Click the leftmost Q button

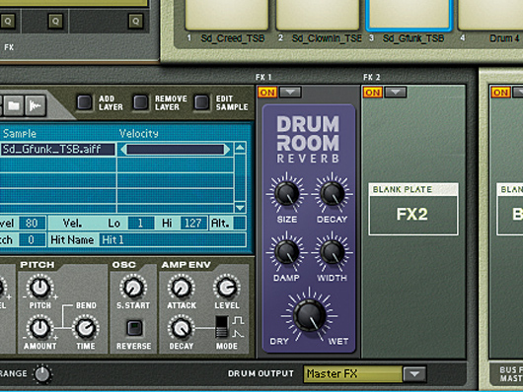(x=7, y=22)
